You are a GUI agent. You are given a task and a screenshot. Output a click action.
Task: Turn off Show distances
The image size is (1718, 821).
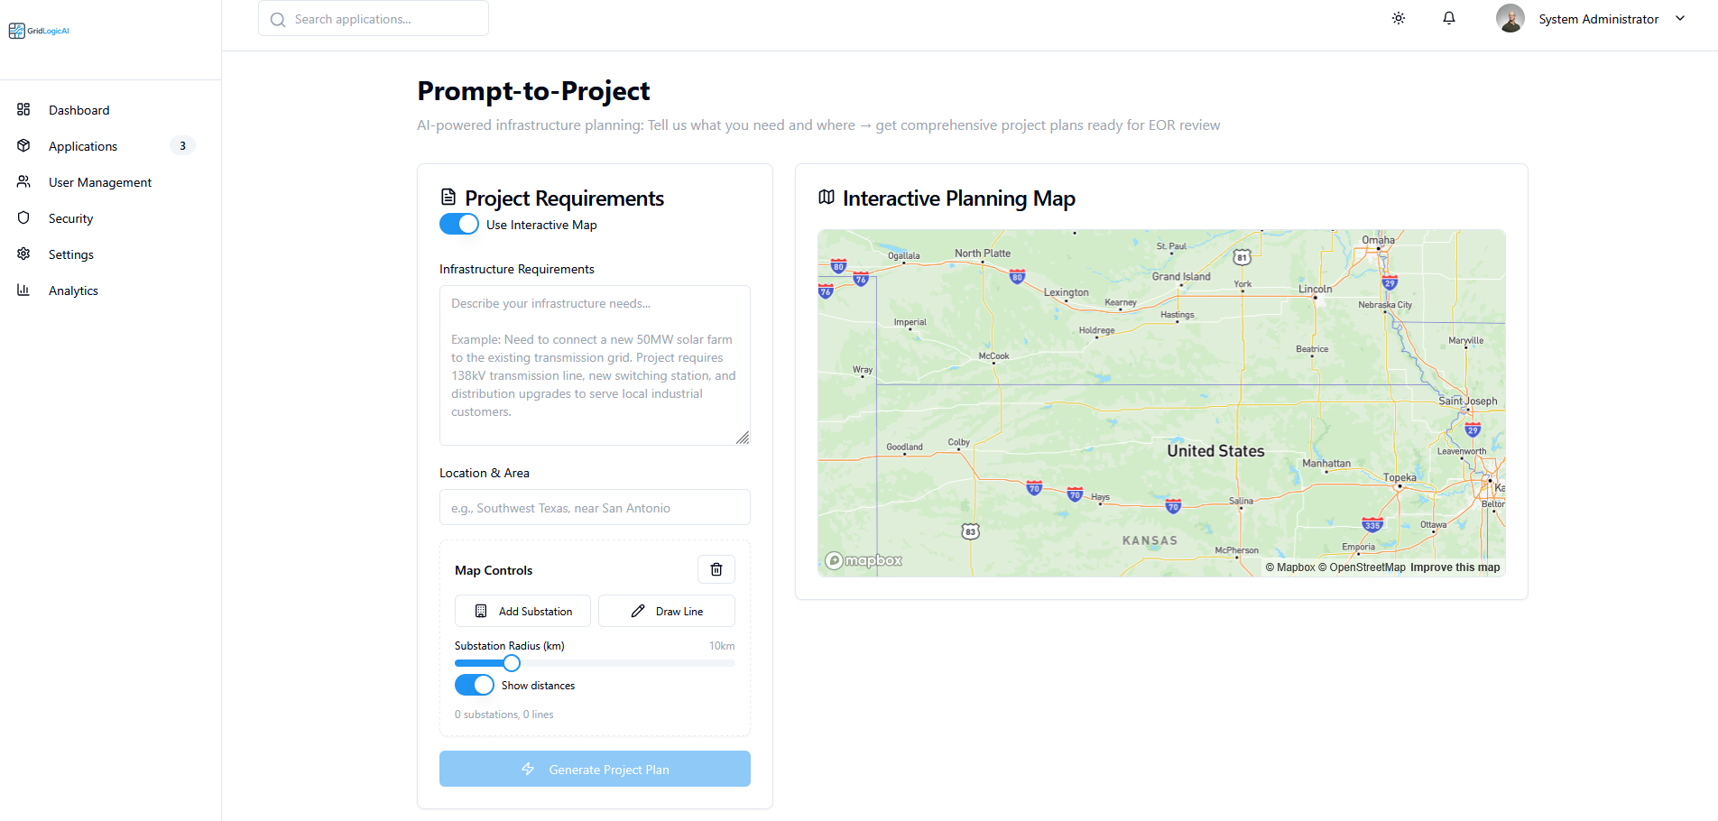(474, 685)
